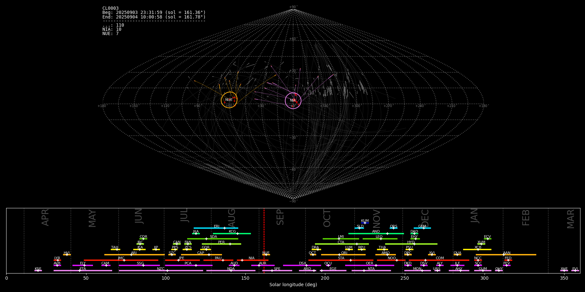Click the SEP month label
Image resolution: width=585 pixels, height=292 pixels.
click(x=280, y=217)
